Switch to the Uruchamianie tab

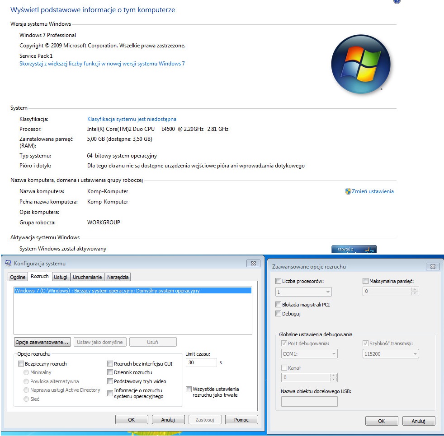click(87, 277)
